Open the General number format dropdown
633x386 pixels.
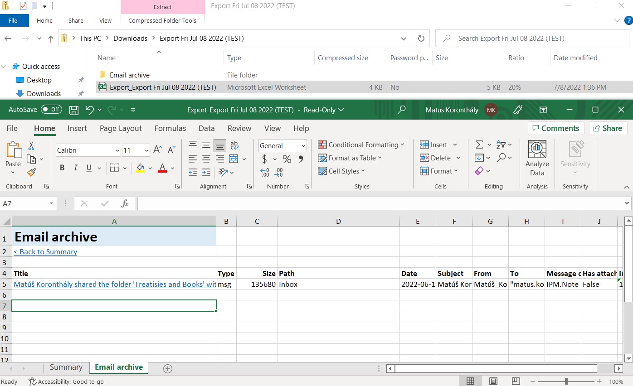click(303, 146)
